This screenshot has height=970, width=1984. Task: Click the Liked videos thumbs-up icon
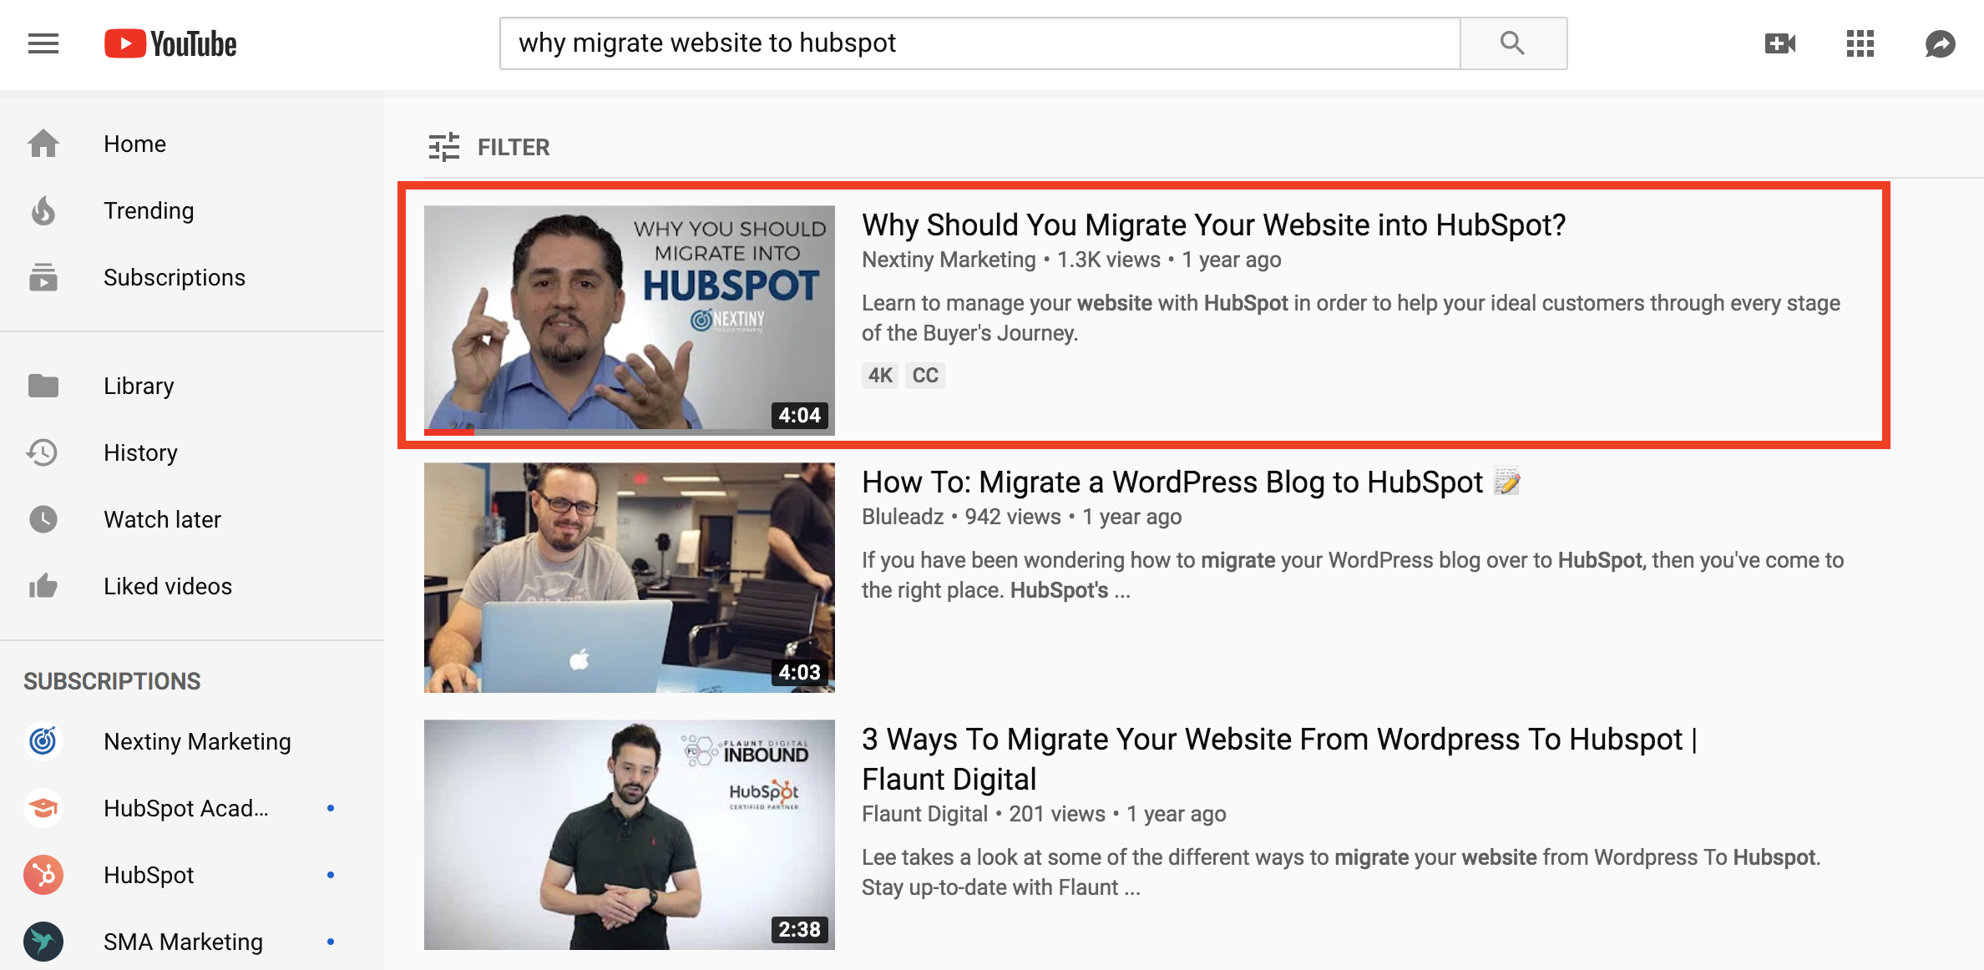point(43,586)
